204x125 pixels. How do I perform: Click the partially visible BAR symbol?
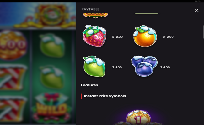(x=95, y=15)
